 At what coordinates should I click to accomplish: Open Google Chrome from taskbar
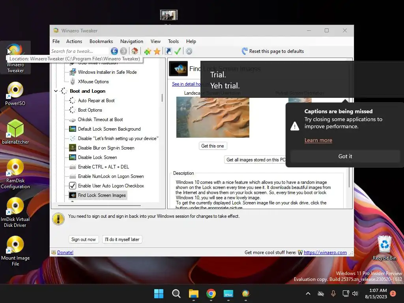tap(211, 294)
